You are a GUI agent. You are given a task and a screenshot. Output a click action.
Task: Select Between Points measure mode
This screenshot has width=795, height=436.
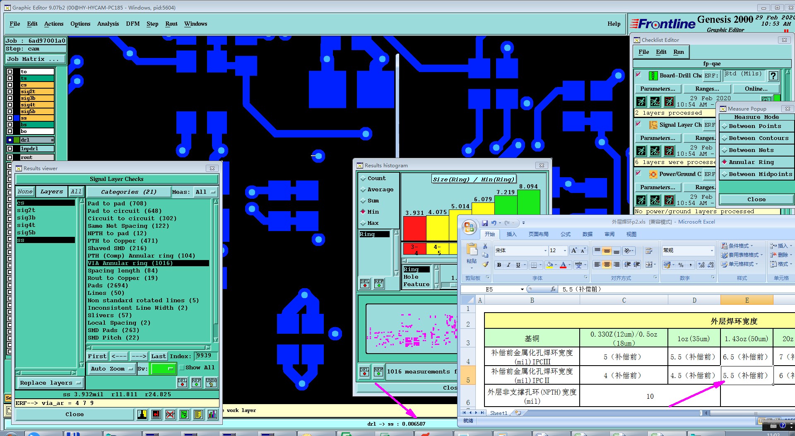click(756, 126)
